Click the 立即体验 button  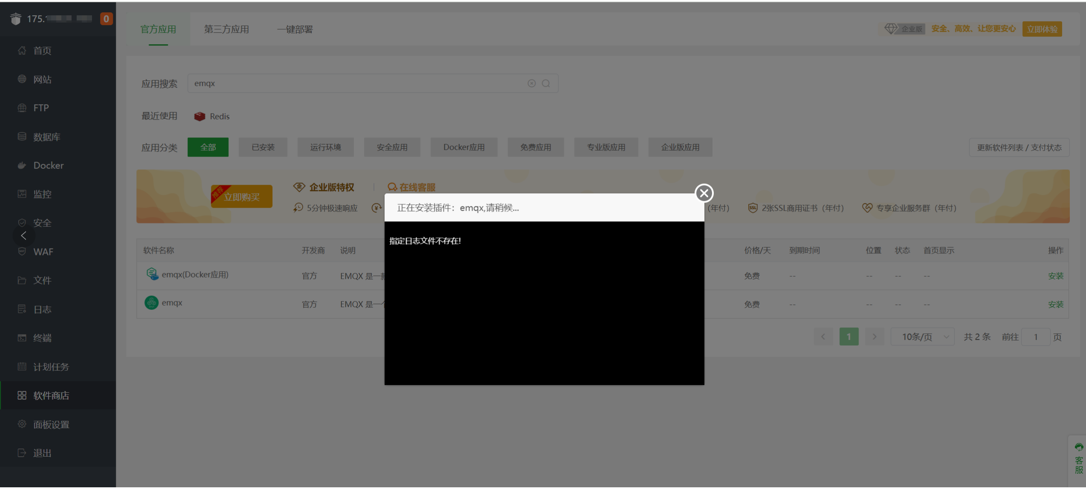click(x=1042, y=29)
